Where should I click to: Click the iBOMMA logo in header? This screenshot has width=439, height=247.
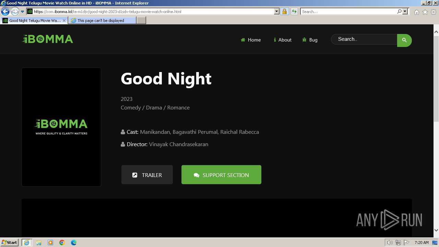coord(47,39)
